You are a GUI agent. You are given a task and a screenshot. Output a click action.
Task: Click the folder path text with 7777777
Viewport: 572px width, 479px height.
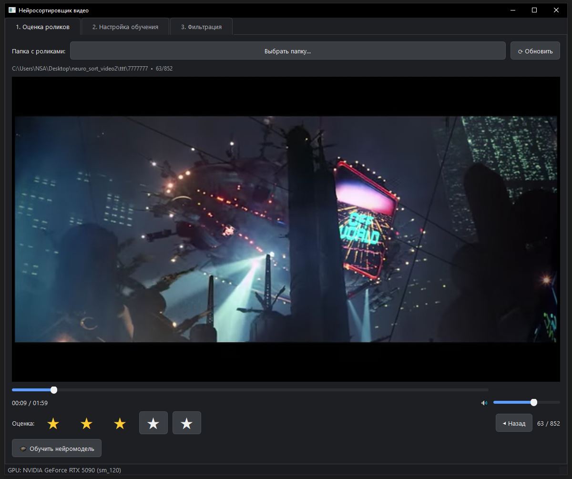pyautogui.click(x=80, y=69)
